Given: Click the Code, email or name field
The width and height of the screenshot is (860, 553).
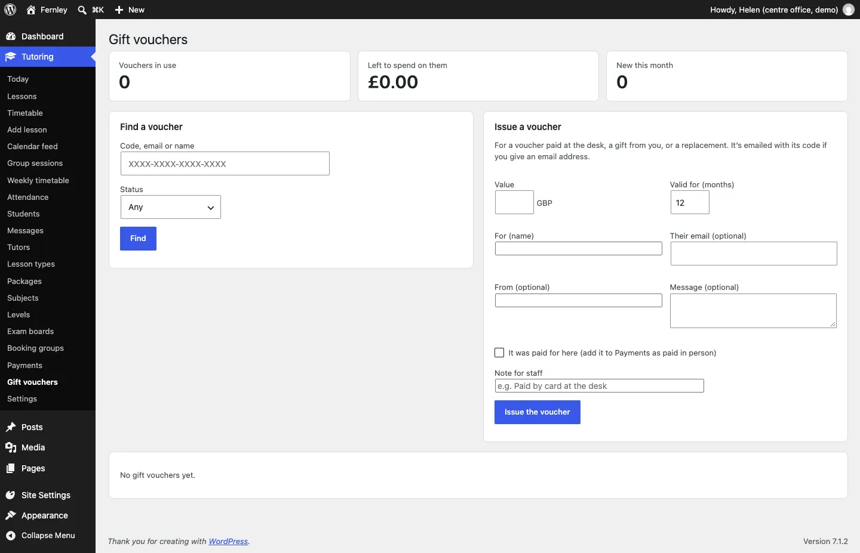Looking at the screenshot, I should [225, 163].
